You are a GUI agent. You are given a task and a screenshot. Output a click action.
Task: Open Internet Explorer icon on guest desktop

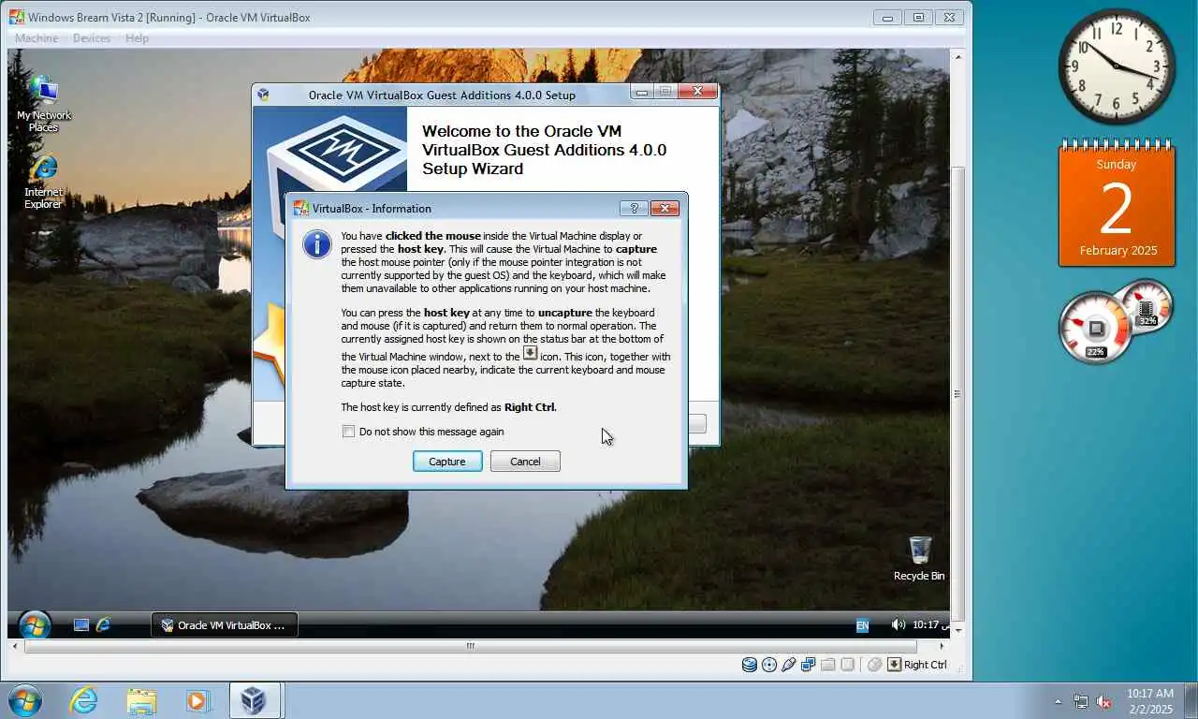click(43, 182)
